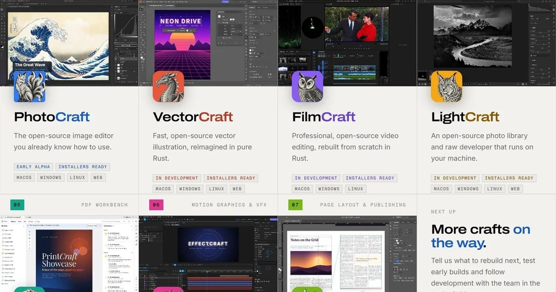Open the FilmCraft video editor screenshot
This screenshot has height=292, width=556.
[x=347, y=43]
